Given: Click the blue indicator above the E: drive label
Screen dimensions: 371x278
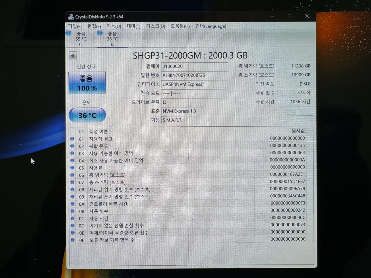Looking at the screenshot, I should [x=99, y=33].
